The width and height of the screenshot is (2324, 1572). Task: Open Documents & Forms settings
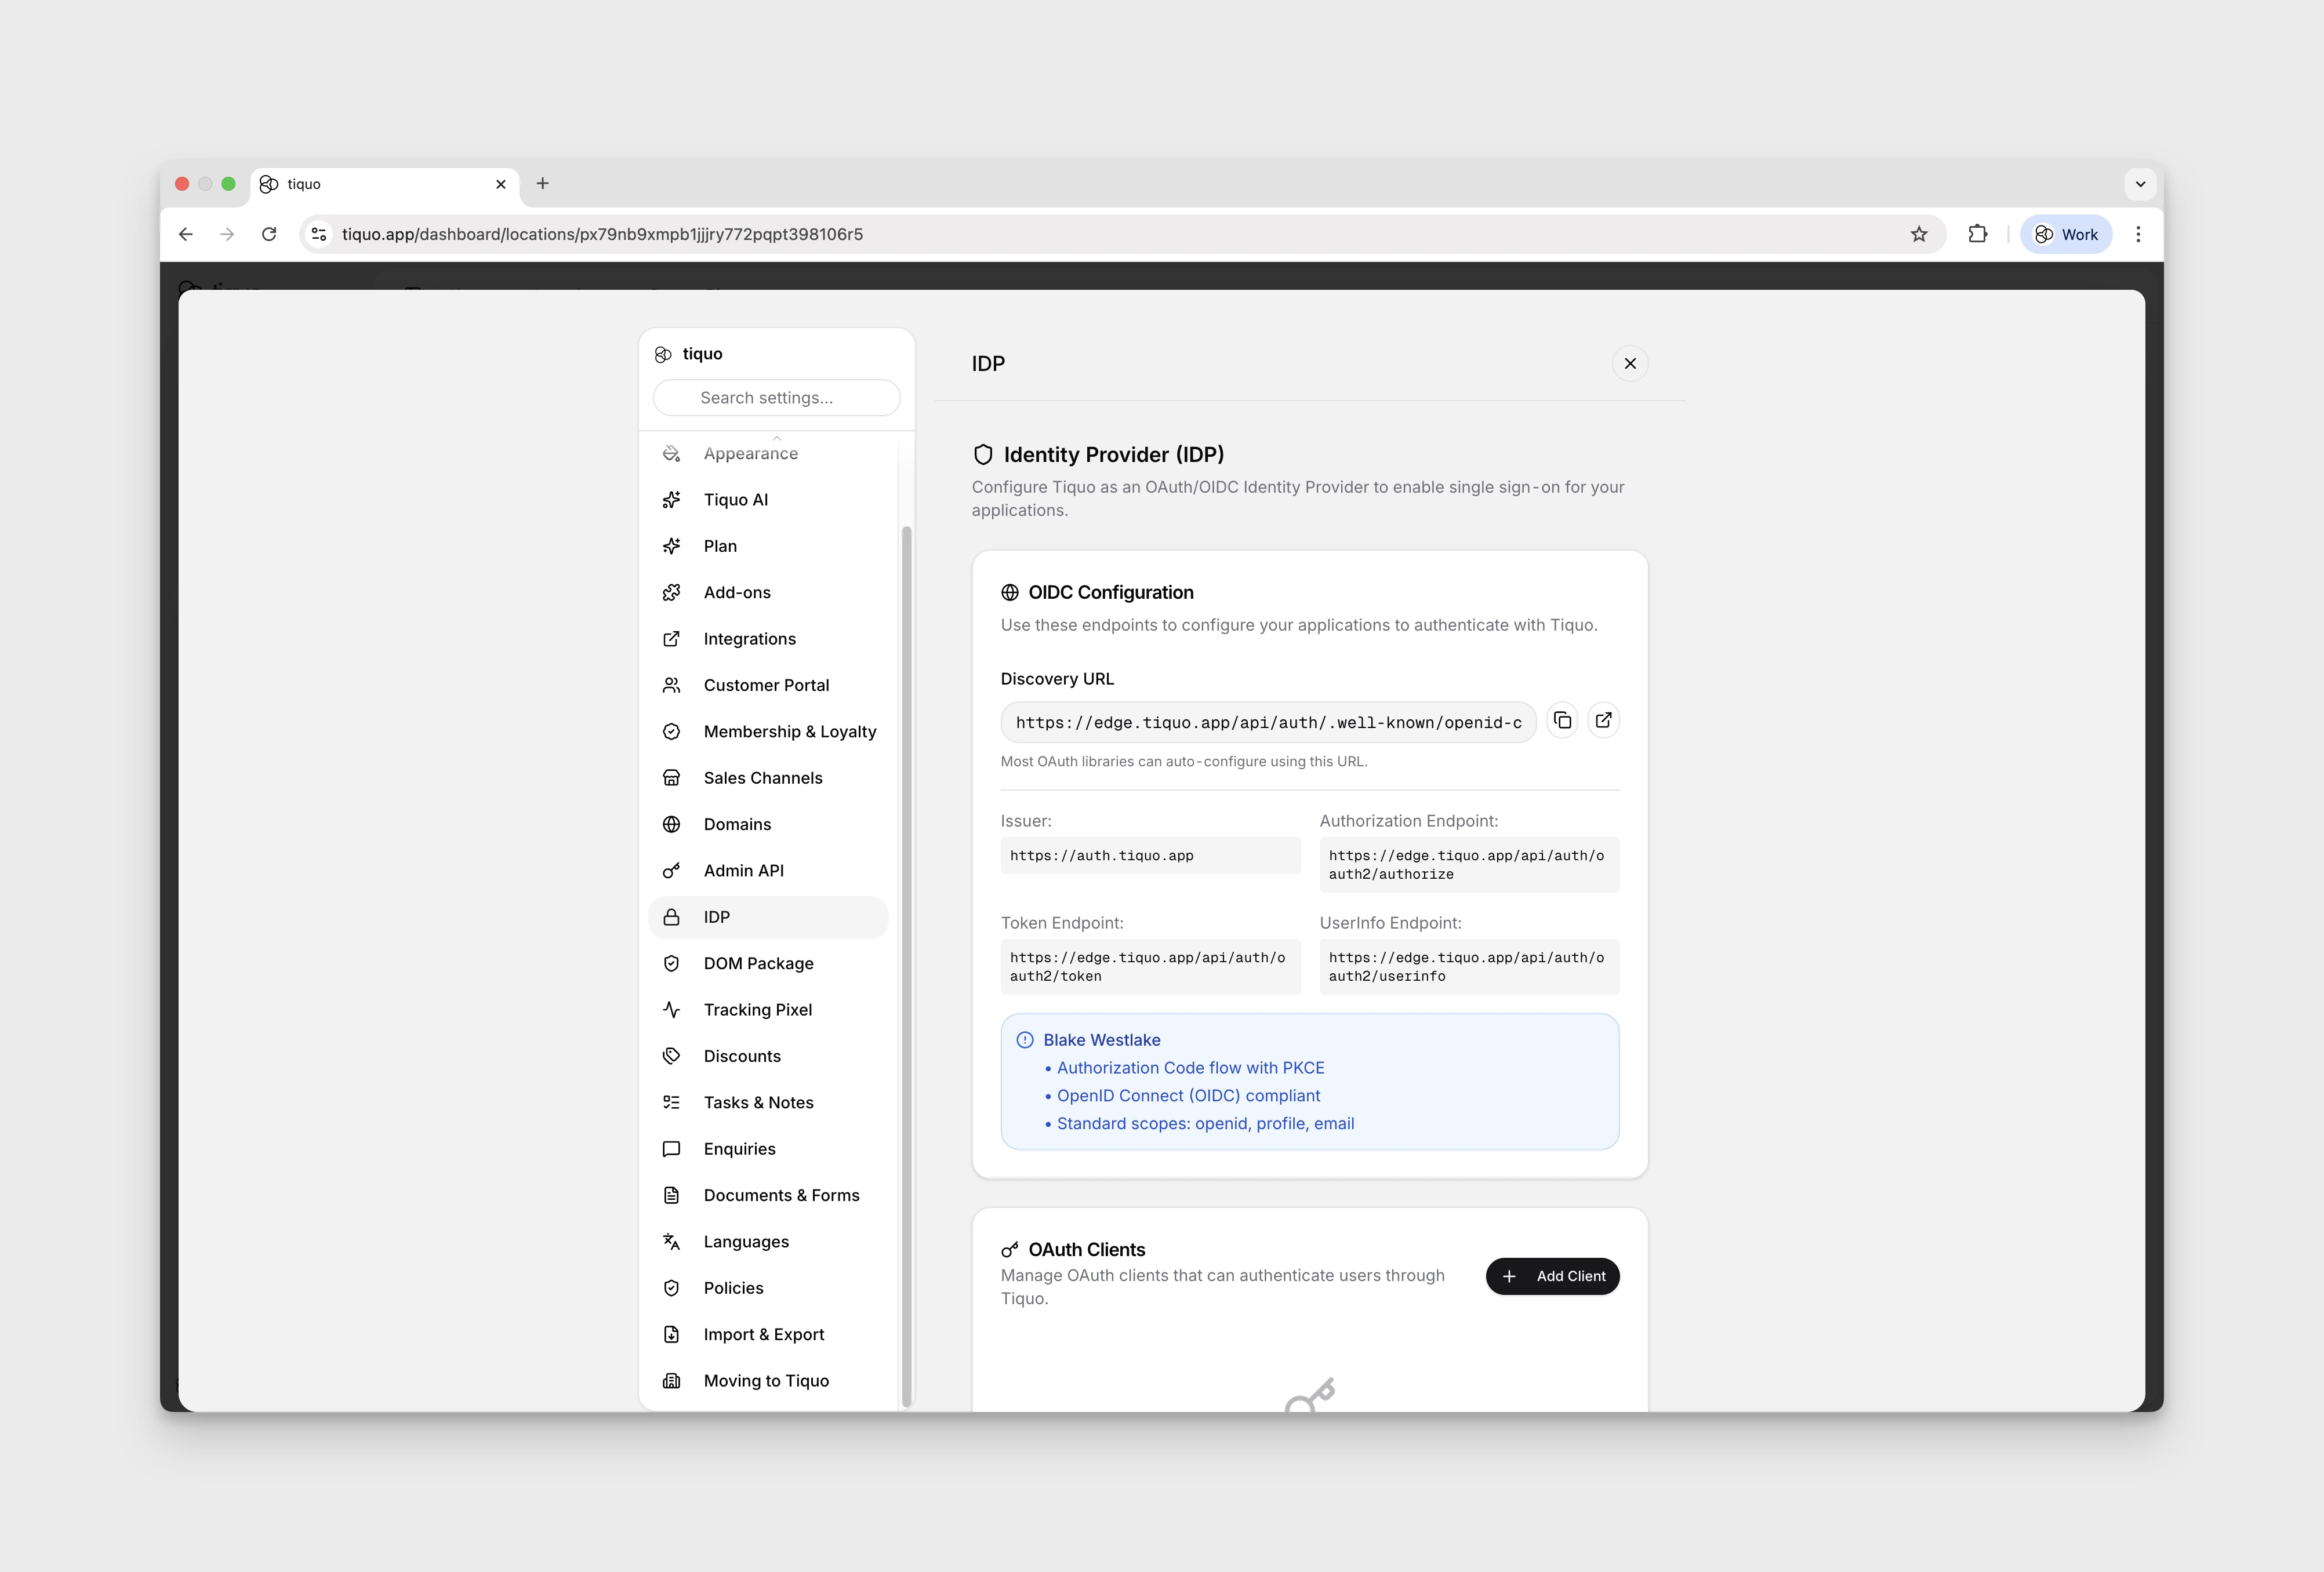point(768,1195)
